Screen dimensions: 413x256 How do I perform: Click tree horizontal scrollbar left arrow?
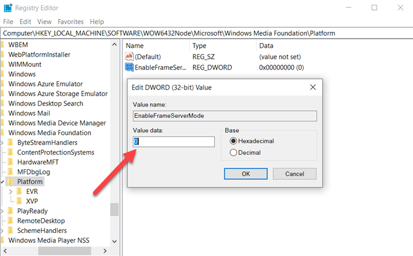click(5, 251)
